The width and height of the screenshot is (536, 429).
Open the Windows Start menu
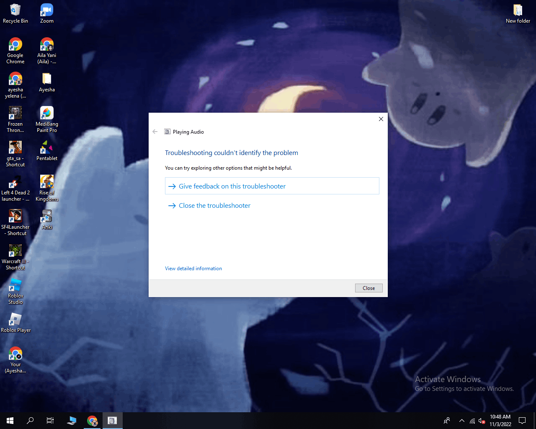point(10,421)
